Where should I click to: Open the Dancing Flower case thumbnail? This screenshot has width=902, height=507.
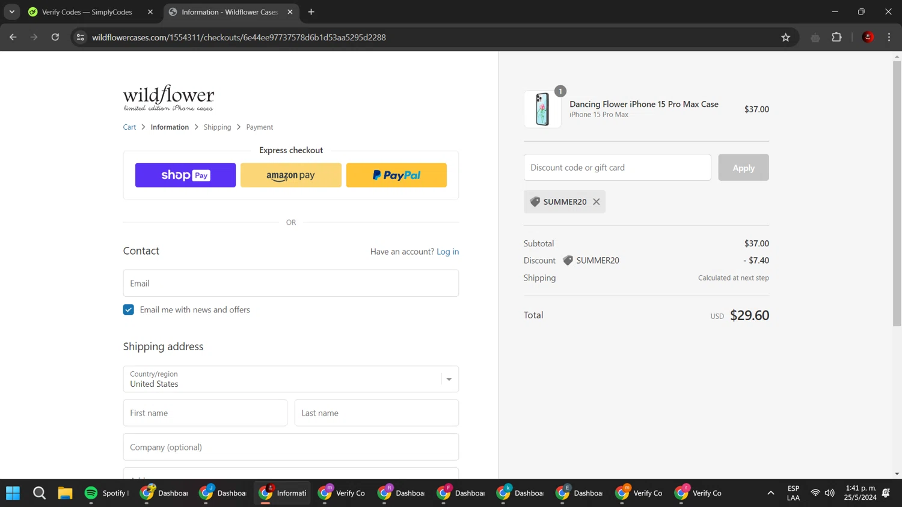[x=542, y=109]
